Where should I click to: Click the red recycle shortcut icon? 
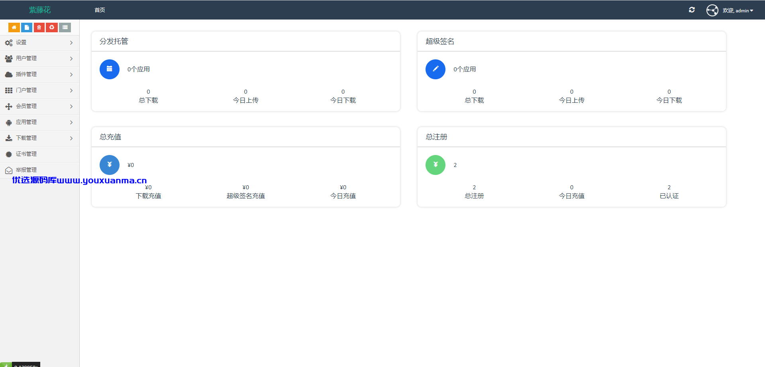[x=52, y=27]
